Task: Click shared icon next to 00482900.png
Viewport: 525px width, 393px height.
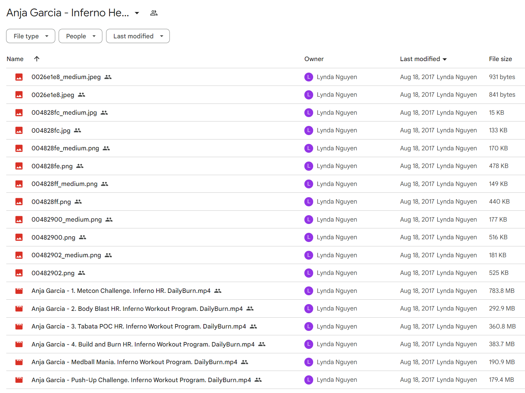Action: click(83, 237)
